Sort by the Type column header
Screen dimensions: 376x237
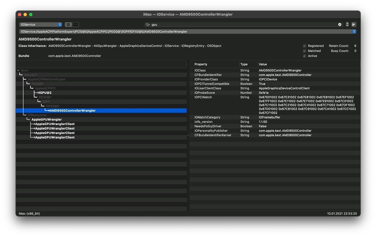pyautogui.click(x=249, y=64)
